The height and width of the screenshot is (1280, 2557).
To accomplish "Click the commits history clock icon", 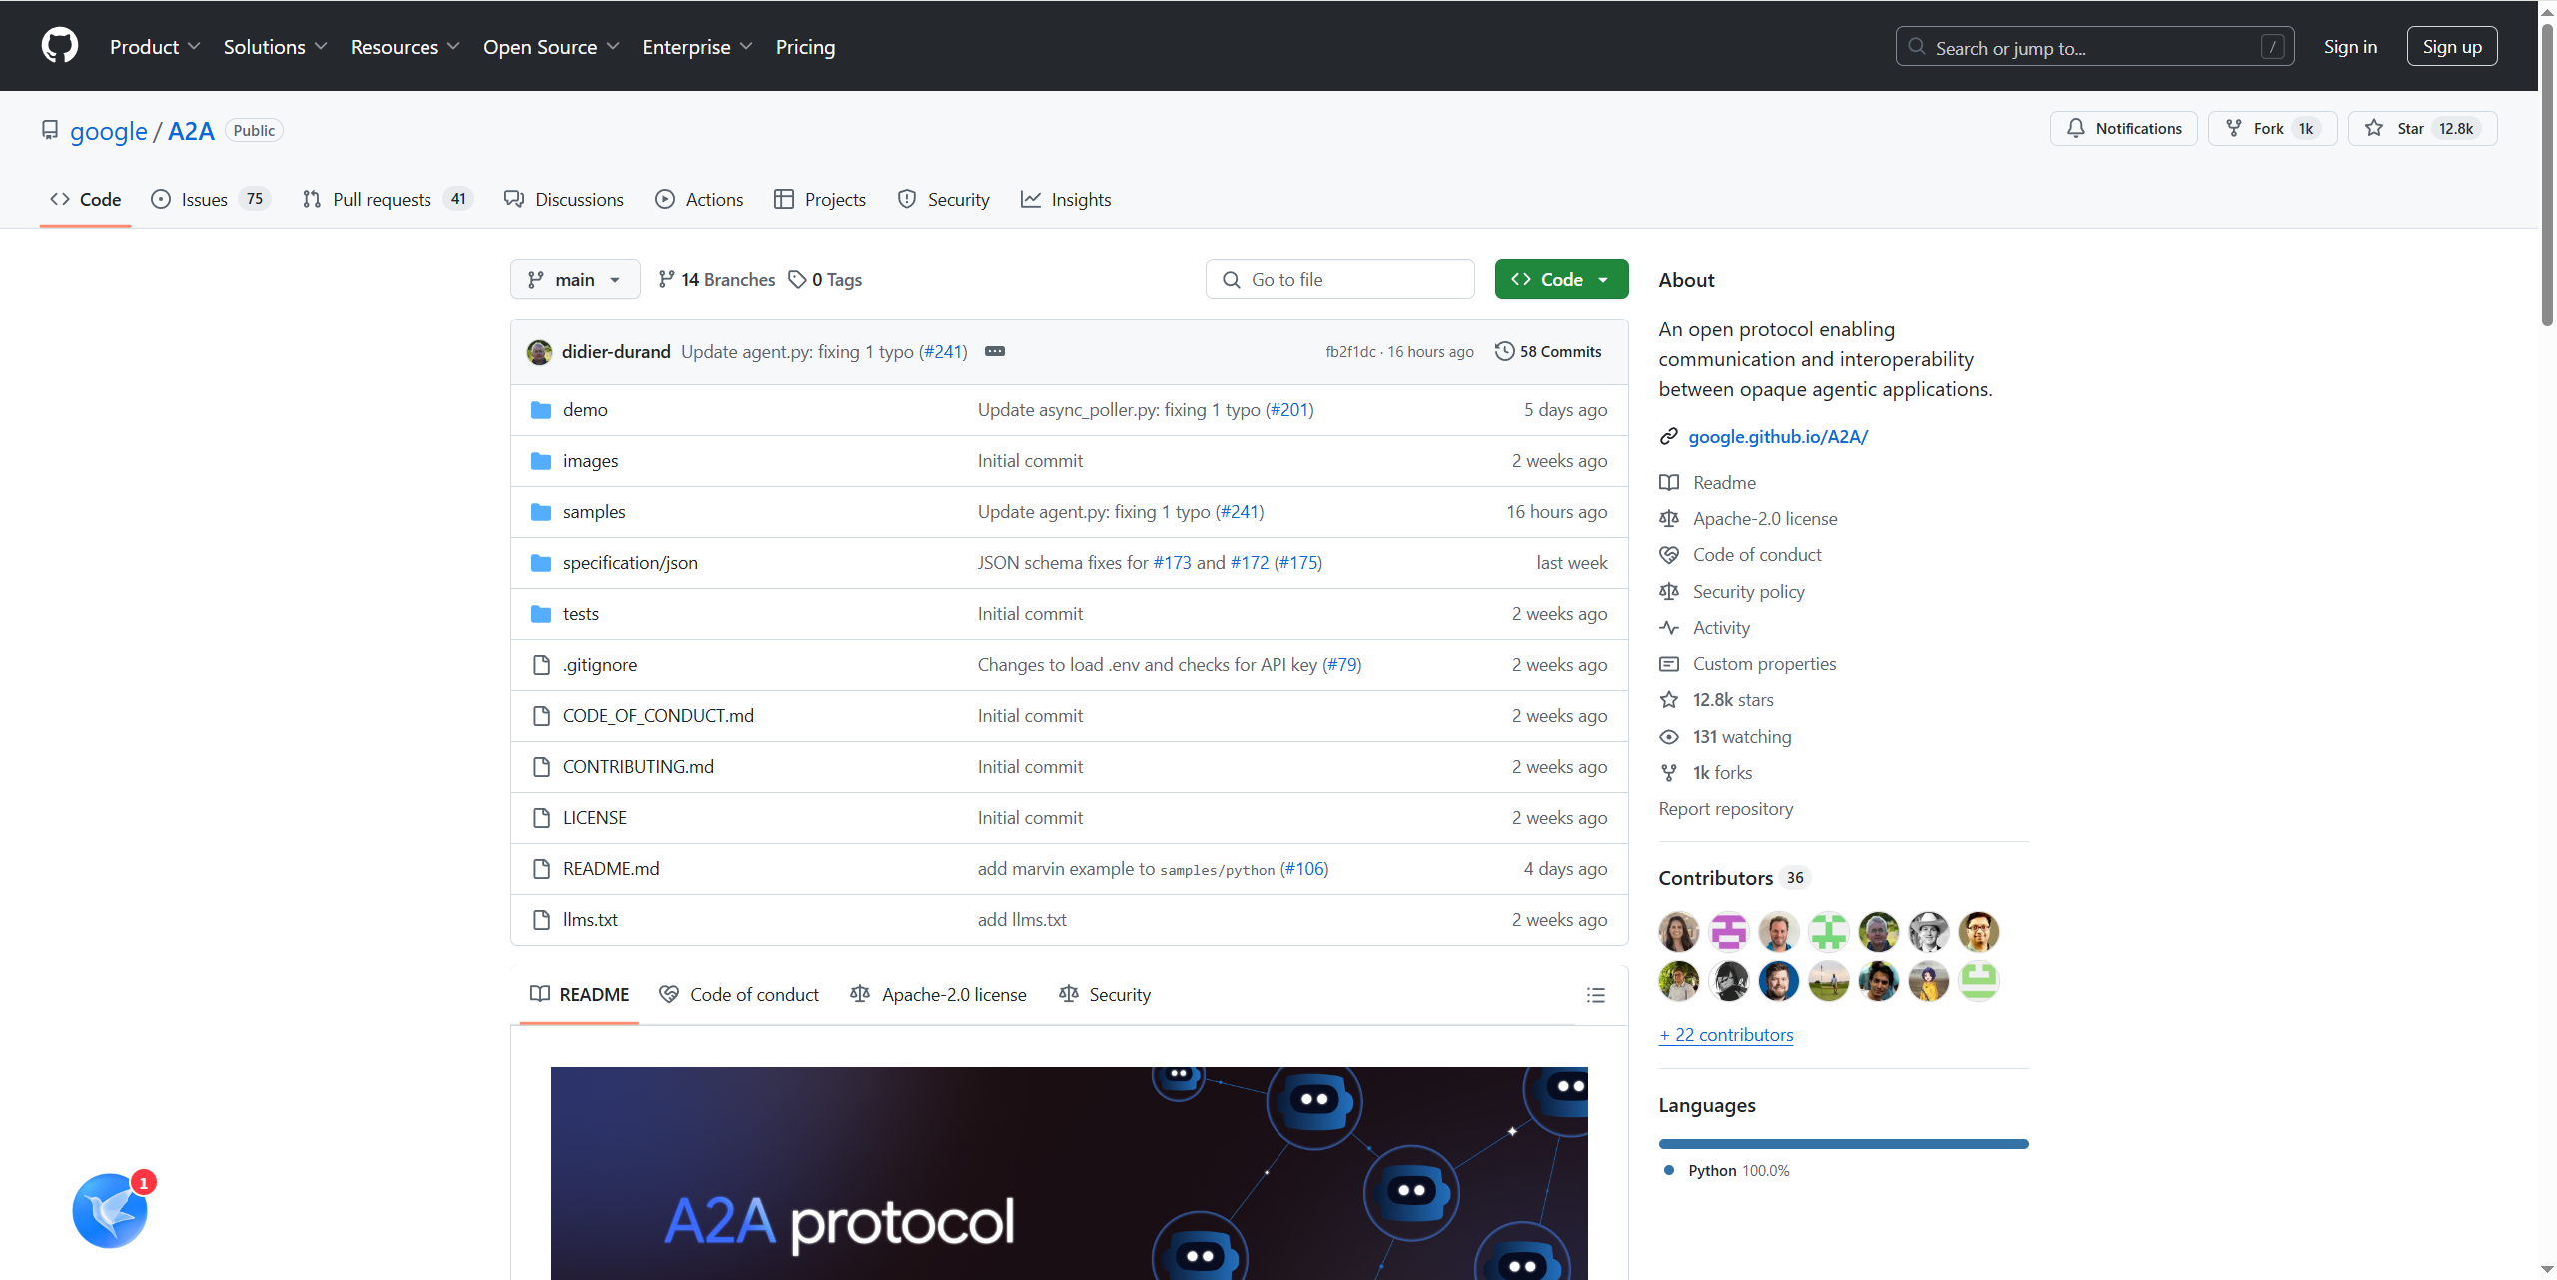I will tap(1504, 351).
